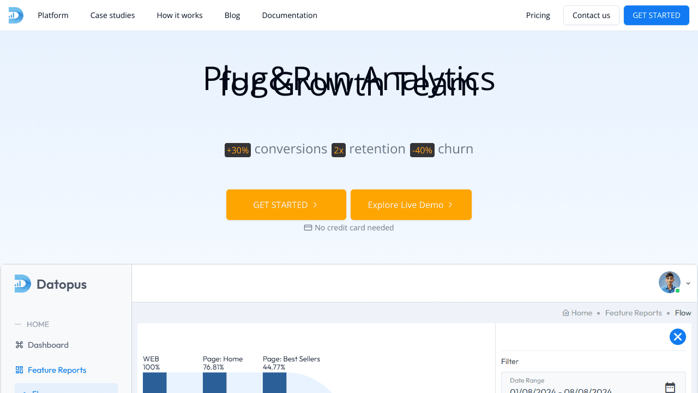The width and height of the screenshot is (698, 393).
Task: Click the 'Contact us' button
Action: point(591,15)
